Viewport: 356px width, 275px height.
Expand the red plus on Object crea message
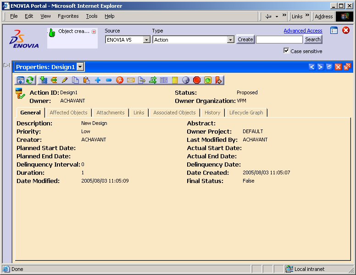[94, 32]
